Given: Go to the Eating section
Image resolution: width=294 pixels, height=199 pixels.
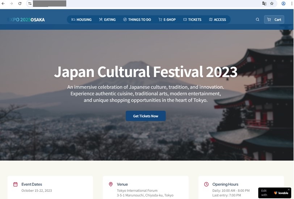Looking at the screenshot, I should coord(107,20).
